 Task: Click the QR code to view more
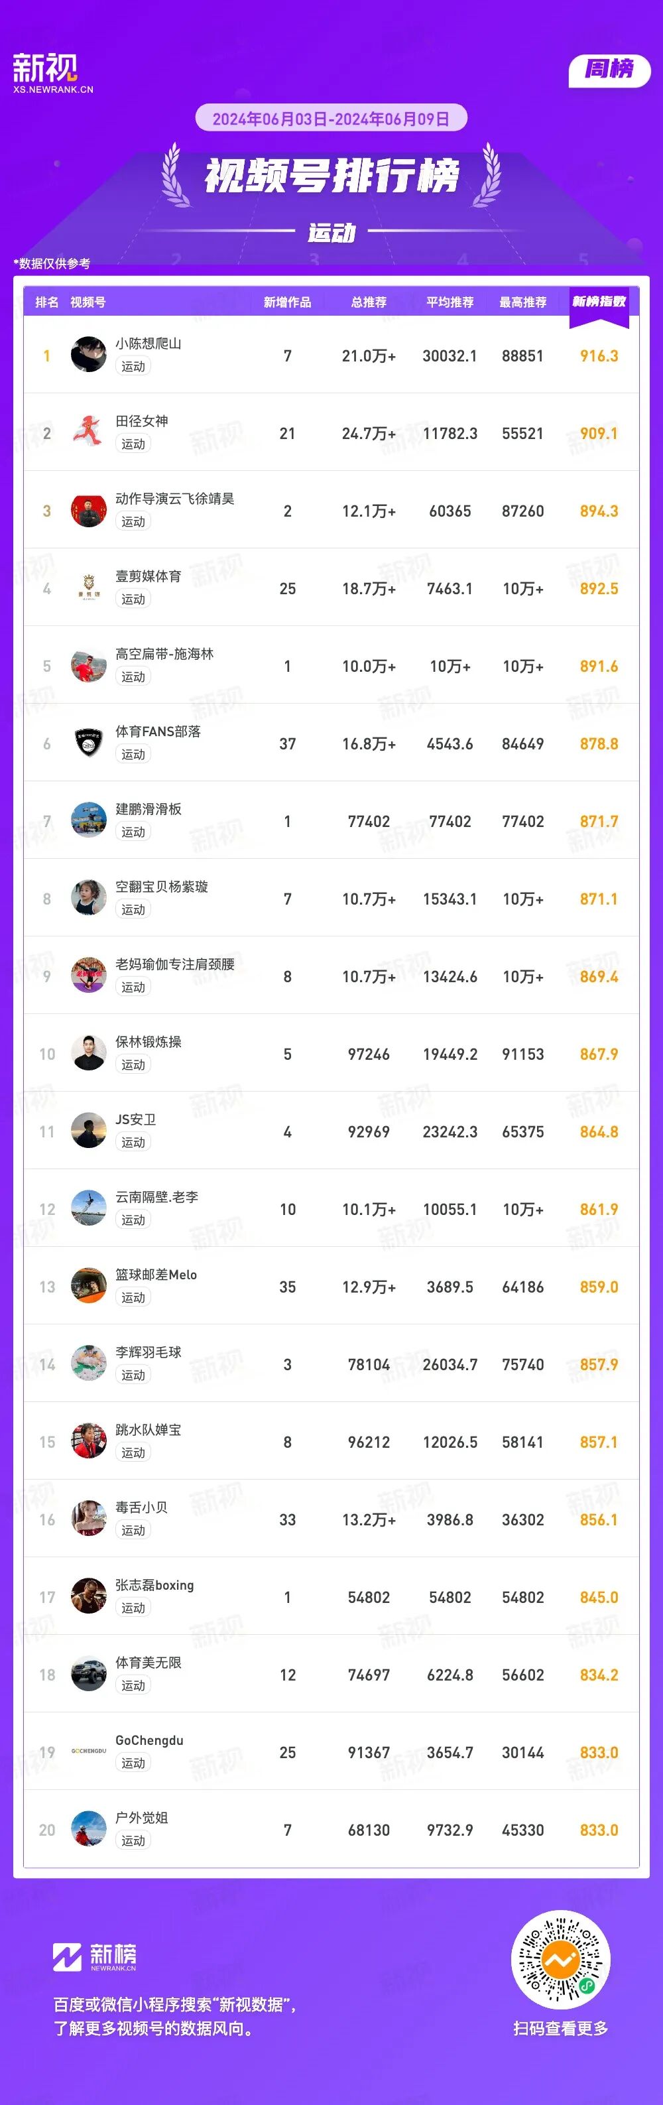point(560,1958)
